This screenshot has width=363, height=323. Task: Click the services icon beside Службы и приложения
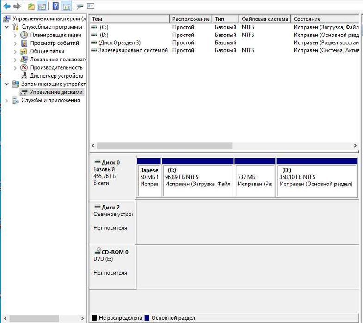pos(15,100)
